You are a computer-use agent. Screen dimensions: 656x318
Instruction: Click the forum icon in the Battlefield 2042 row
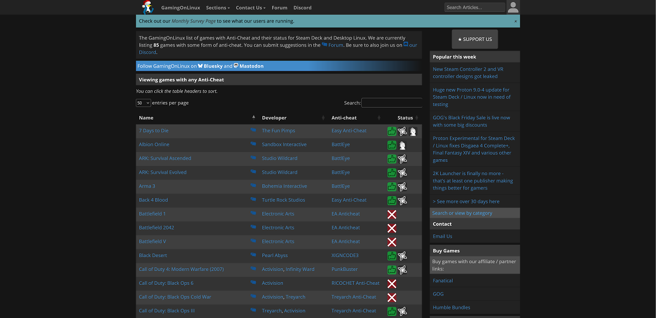point(253,227)
